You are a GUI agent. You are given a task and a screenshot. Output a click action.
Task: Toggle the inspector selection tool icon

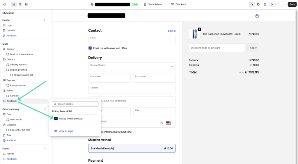click(252, 4)
